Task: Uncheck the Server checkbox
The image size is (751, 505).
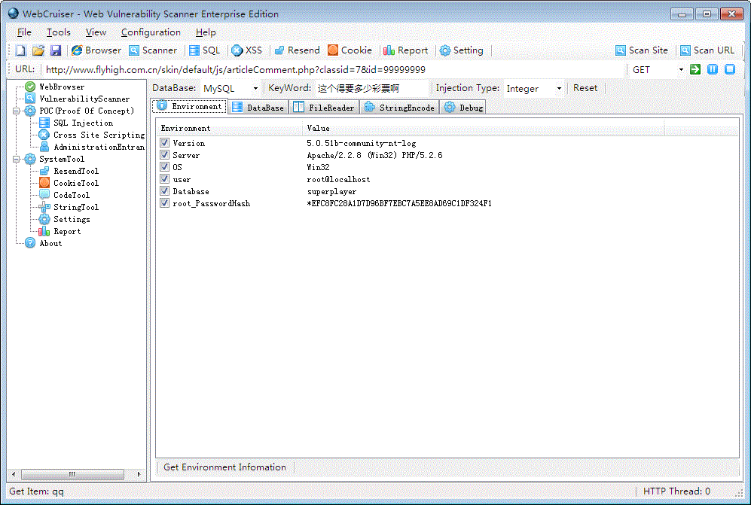Action: pyautogui.click(x=165, y=154)
